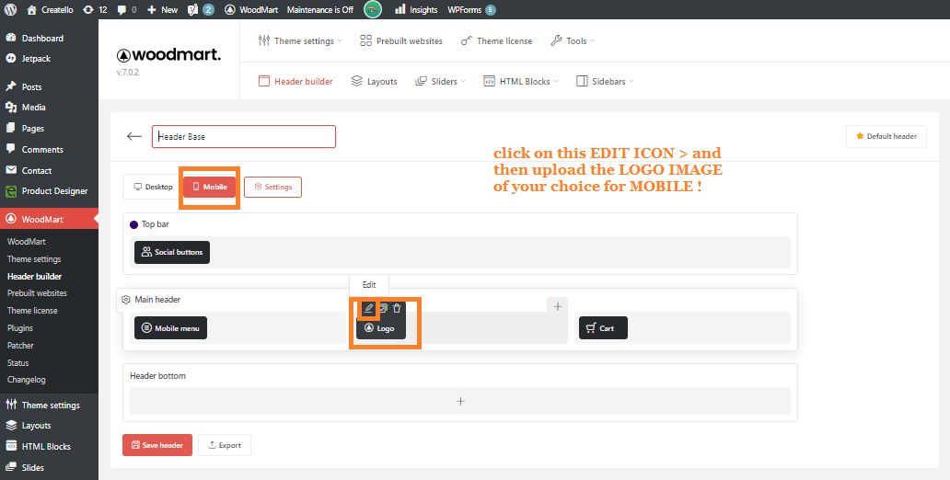Open the comments bubble in admin bar

tap(126, 10)
